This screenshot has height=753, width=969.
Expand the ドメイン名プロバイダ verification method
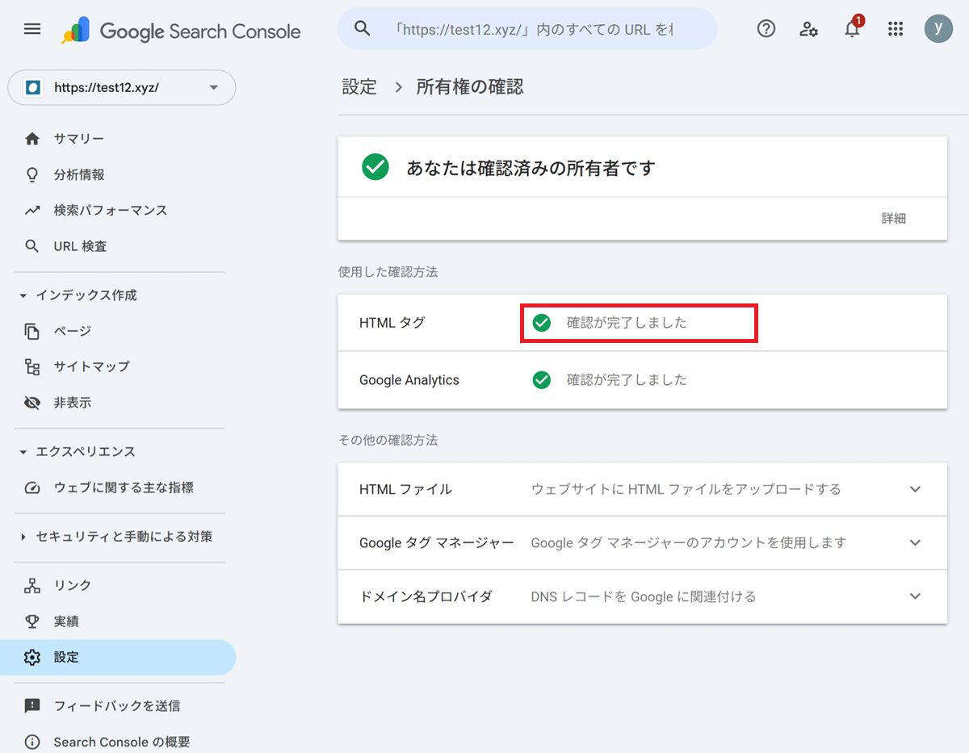tap(915, 596)
